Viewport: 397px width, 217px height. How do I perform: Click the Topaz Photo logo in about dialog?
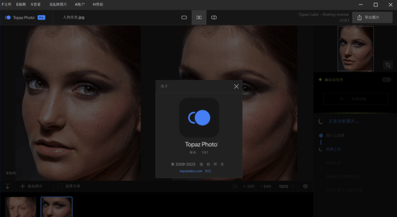point(199,117)
